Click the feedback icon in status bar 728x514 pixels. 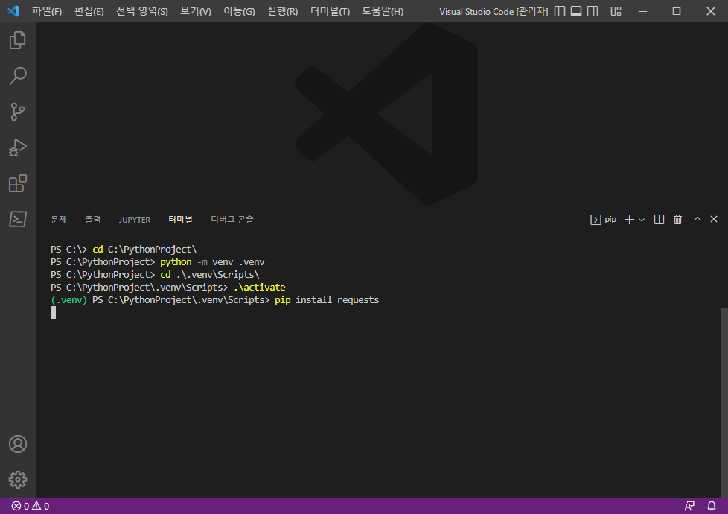[x=689, y=506]
